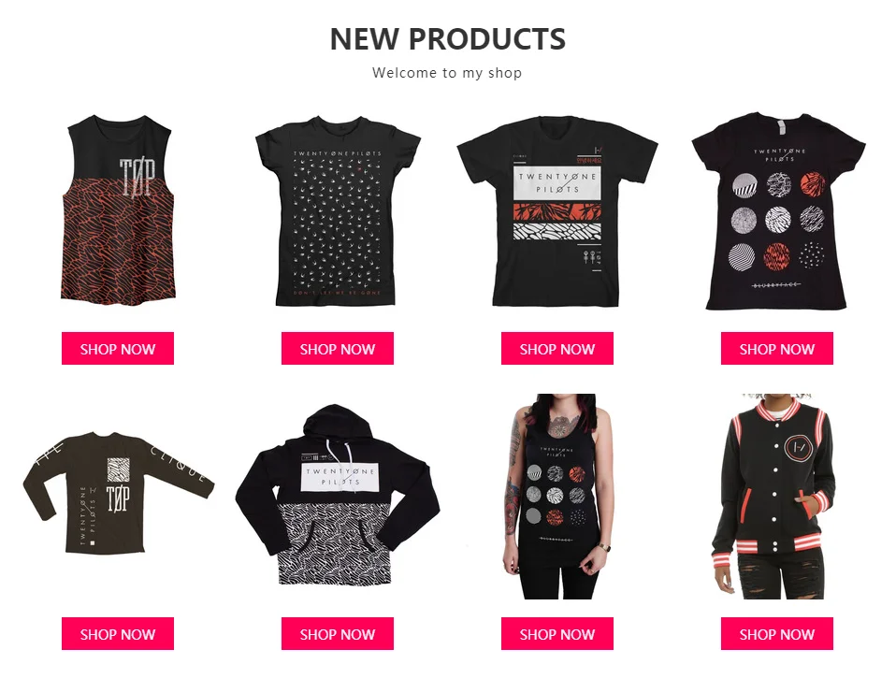Hit SHOP NOW under the striped logo tee
Screen dimensions: 896x693
(557, 349)
